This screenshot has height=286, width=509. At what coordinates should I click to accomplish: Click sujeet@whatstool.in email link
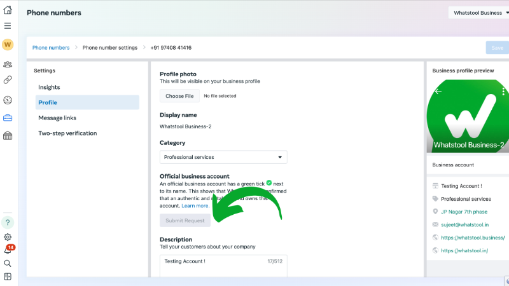464,225
